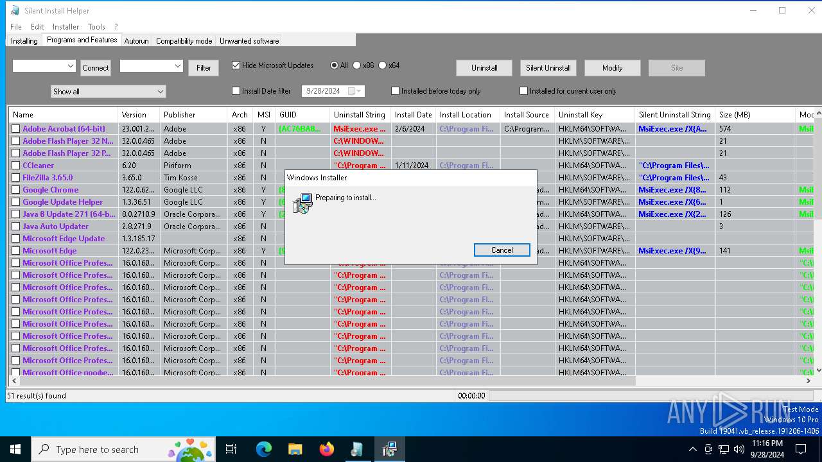Check the Adobe Acrobat (64-bit) row checkbox
822x462 pixels.
coord(16,129)
